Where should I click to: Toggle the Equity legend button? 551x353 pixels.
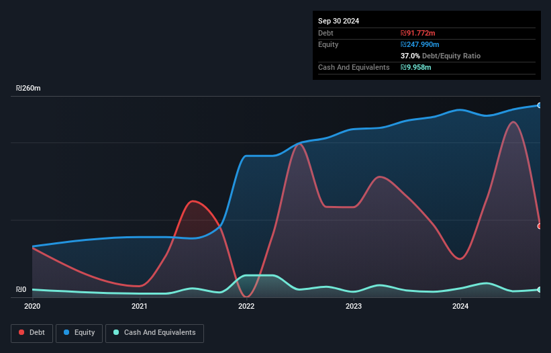pos(79,333)
